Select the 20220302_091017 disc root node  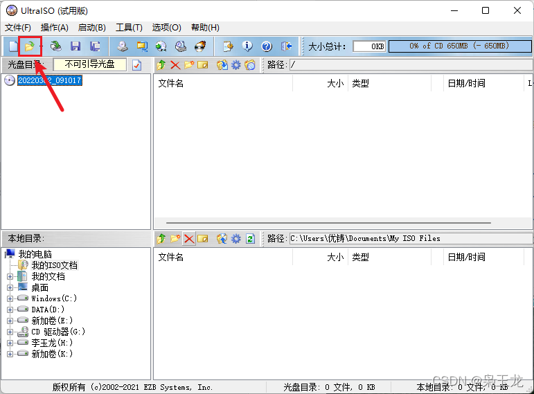tap(50, 80)
